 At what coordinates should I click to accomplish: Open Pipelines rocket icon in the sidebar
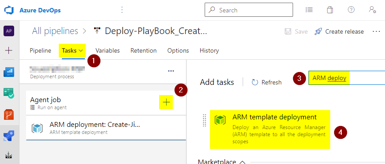point(8,136)
